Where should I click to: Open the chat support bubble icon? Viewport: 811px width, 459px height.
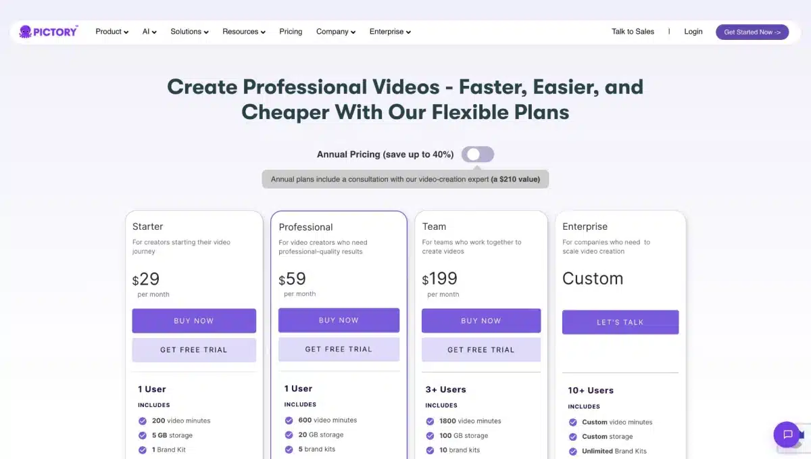(x=787, y=434)
